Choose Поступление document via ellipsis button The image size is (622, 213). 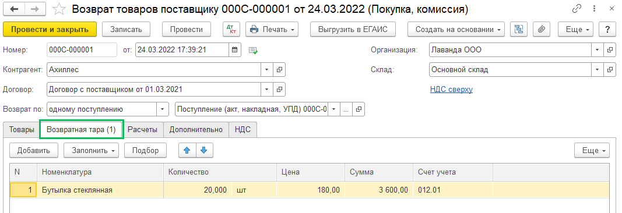pos(346,109)
